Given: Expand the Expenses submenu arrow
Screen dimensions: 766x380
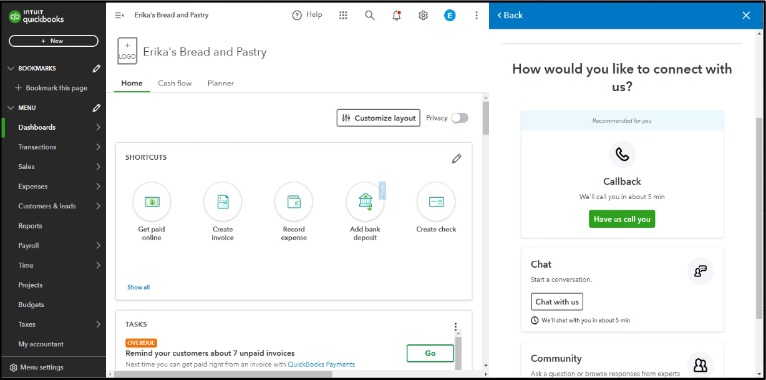Looking at the screenshot, I should 98,187.
